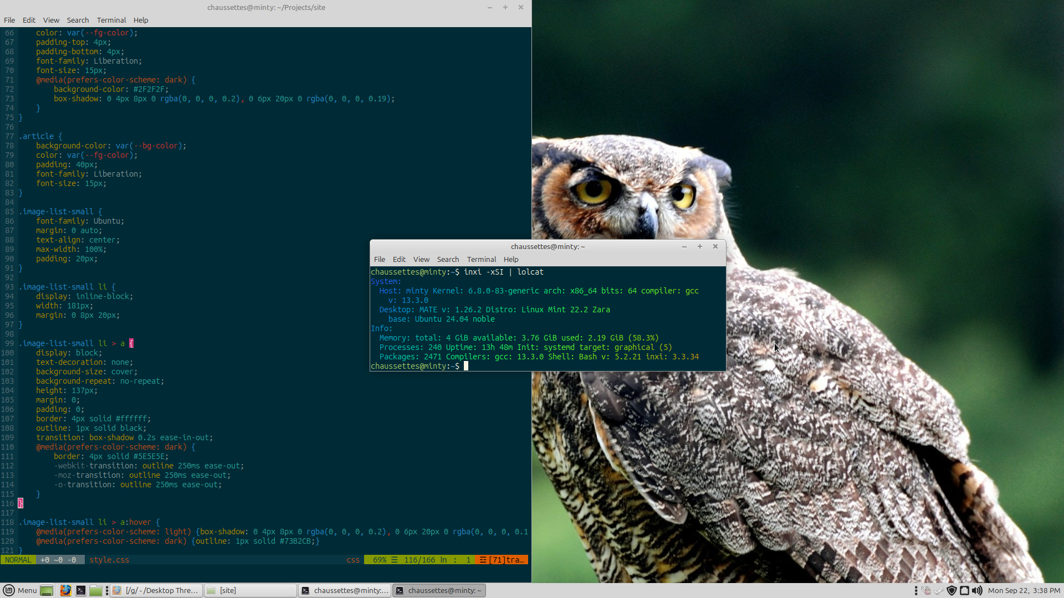Open View menu in the small inxi terminal
Screen dimensions: 1064x598
coord(421,259)
